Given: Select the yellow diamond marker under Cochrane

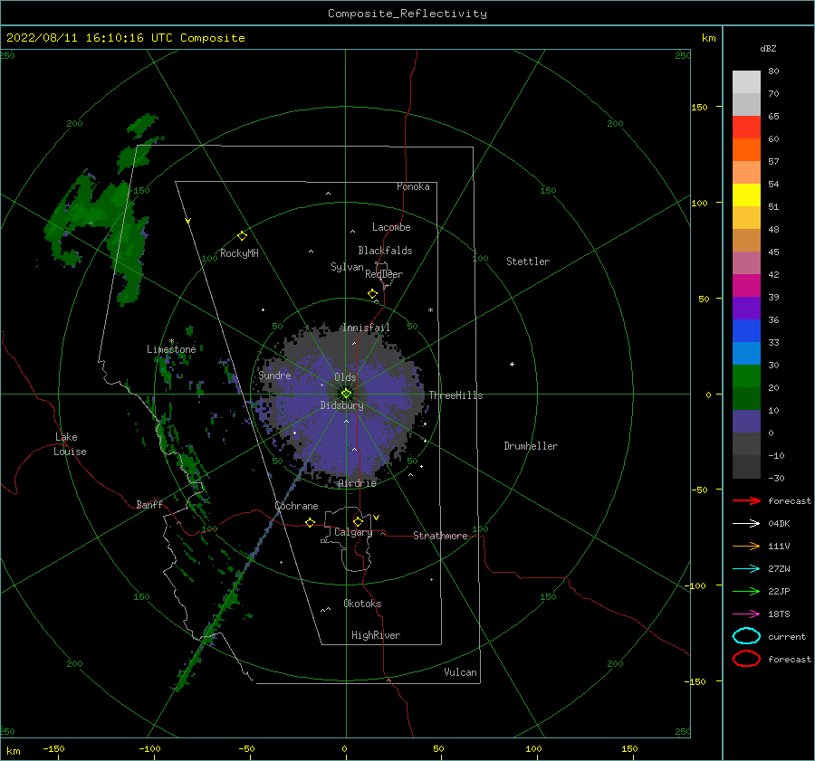Looking at the screenshot, I should [x=310, y=522].
